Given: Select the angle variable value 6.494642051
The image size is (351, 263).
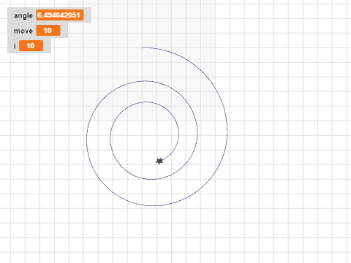Looking at the screenshot, I should point(60,15).
